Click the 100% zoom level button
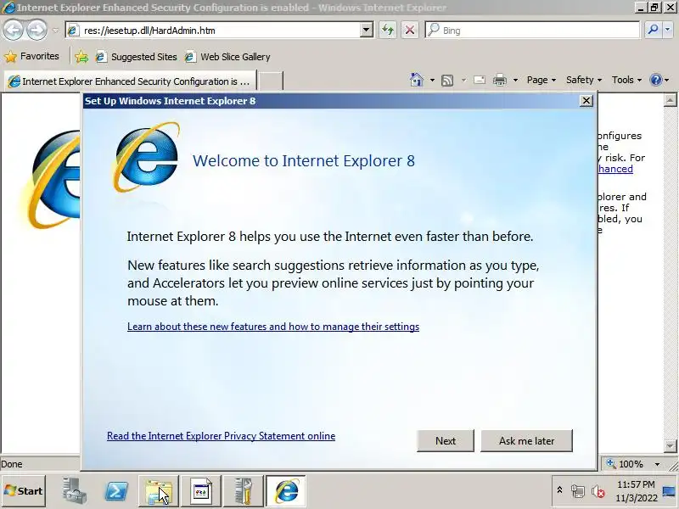Screen dimensions: 679x509 point(626,464)
